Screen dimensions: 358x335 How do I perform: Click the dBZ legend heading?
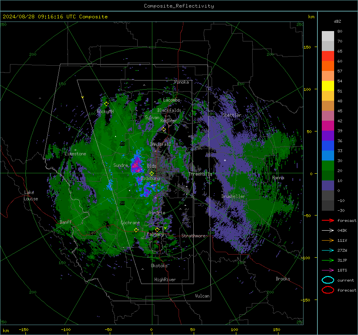click(337, 22)
